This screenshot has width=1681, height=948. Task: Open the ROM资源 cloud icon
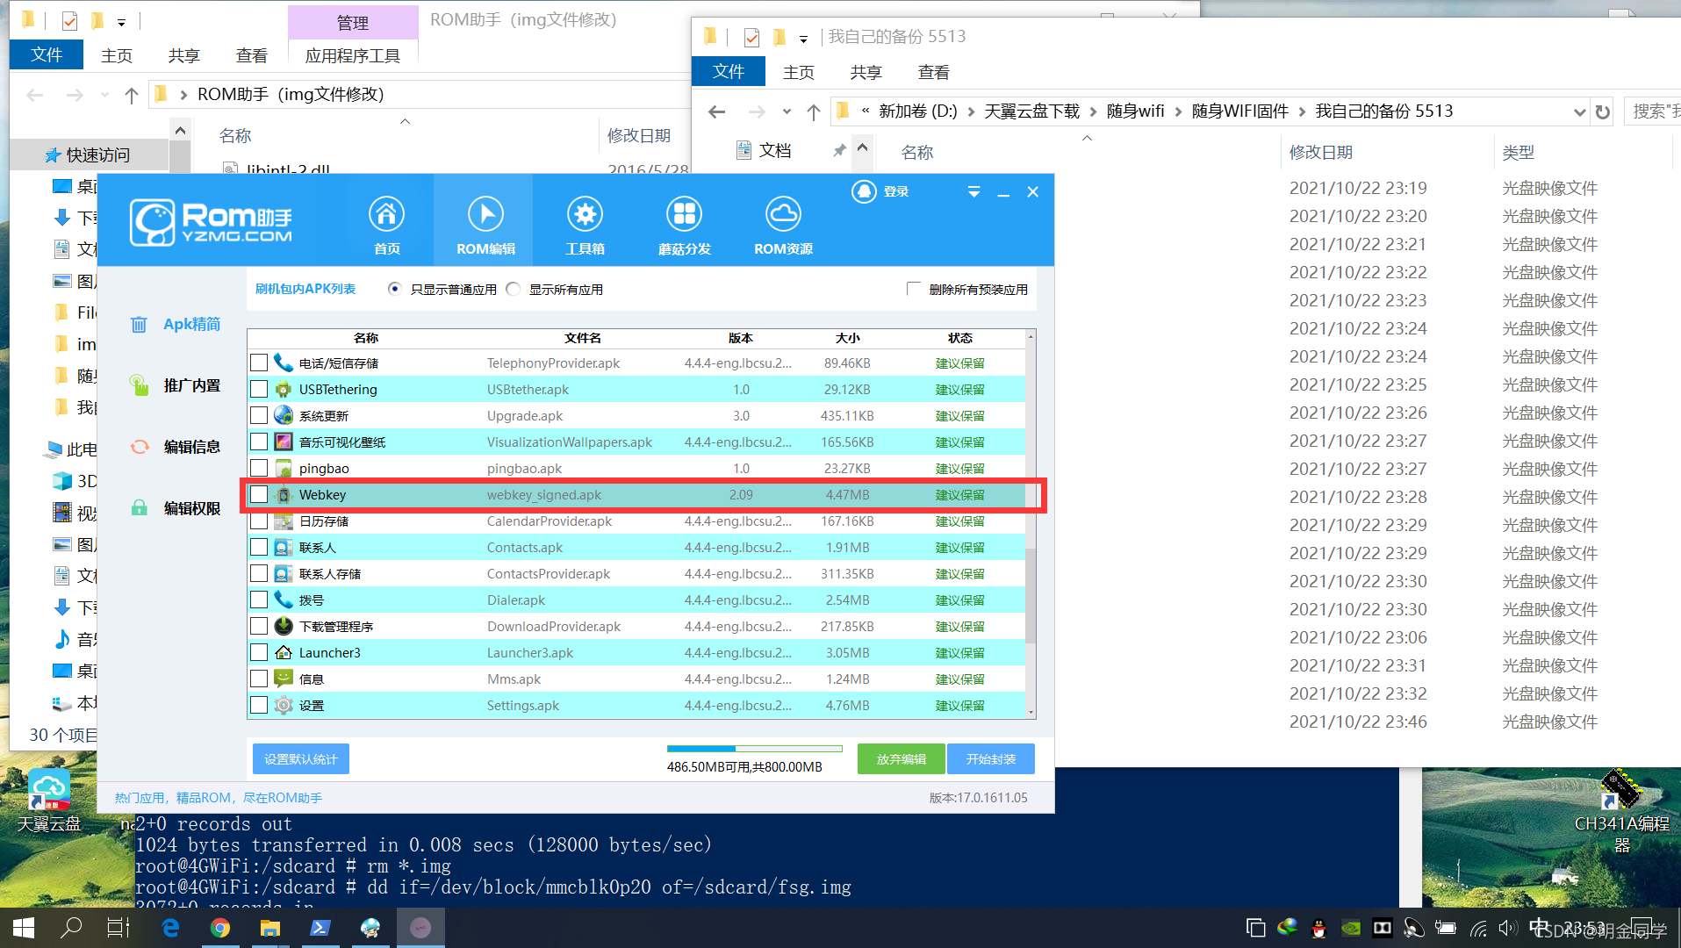coord(783,214)
